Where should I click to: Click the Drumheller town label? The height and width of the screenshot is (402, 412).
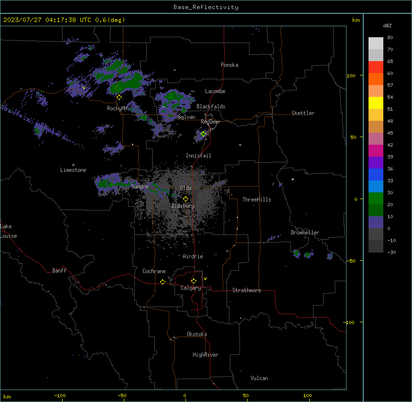click(x=305, y=233)
